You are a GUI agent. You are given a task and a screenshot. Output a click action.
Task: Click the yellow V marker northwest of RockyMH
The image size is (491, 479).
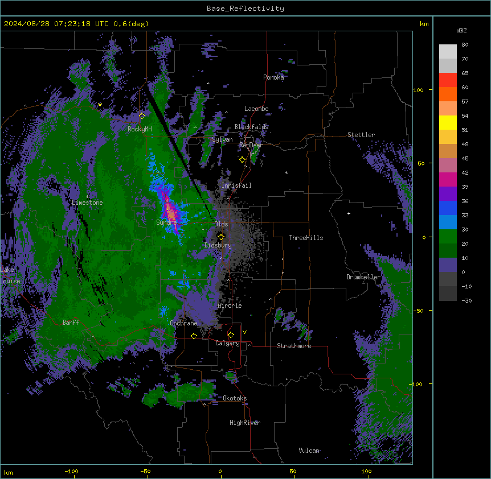pyautogui.click(x=100, y=105)
